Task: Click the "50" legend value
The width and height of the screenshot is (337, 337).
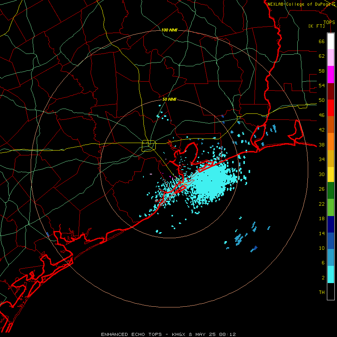Action: 322,100
